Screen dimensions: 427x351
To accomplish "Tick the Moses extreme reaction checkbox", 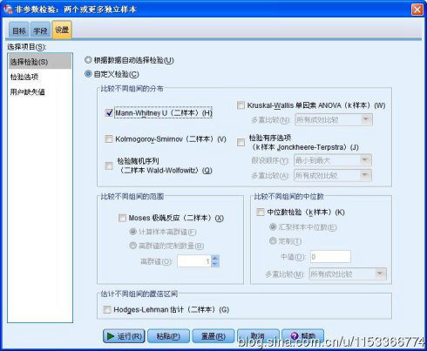I will [x=122, y=218].
